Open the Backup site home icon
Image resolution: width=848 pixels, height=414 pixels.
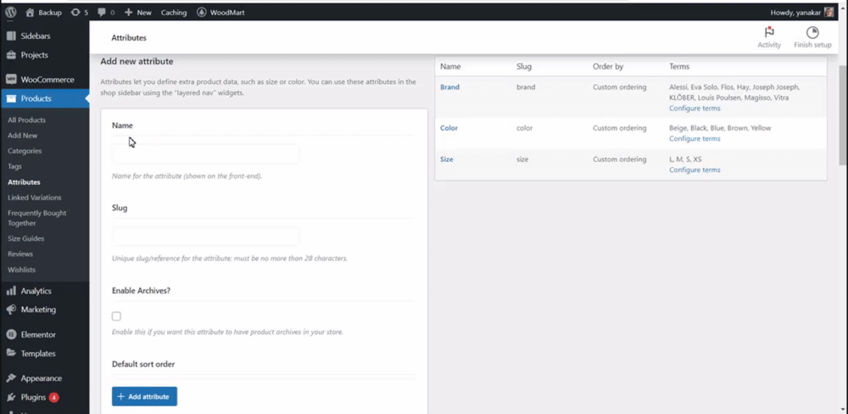30,12
